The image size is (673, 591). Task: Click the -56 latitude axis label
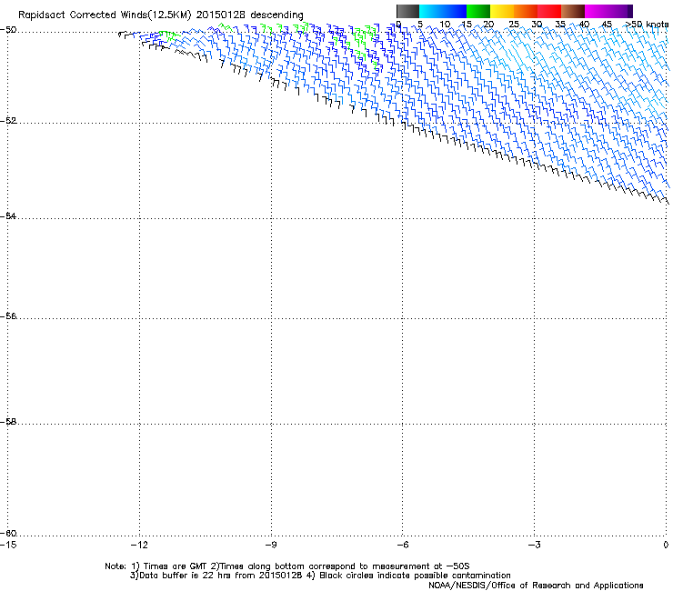[8, 316]
